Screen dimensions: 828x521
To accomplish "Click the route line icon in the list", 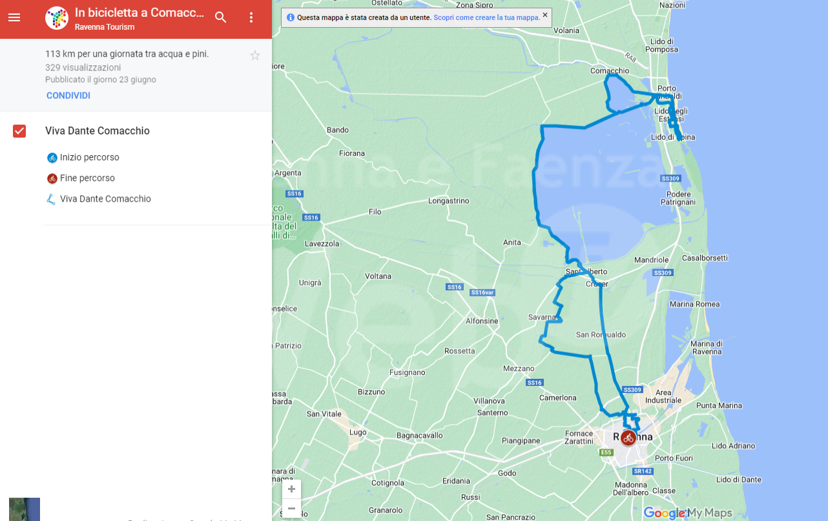I will [x=52, y=199].
